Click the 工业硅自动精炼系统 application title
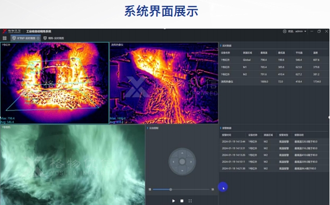This screenshot has height=205, width=330. (38, 31)
